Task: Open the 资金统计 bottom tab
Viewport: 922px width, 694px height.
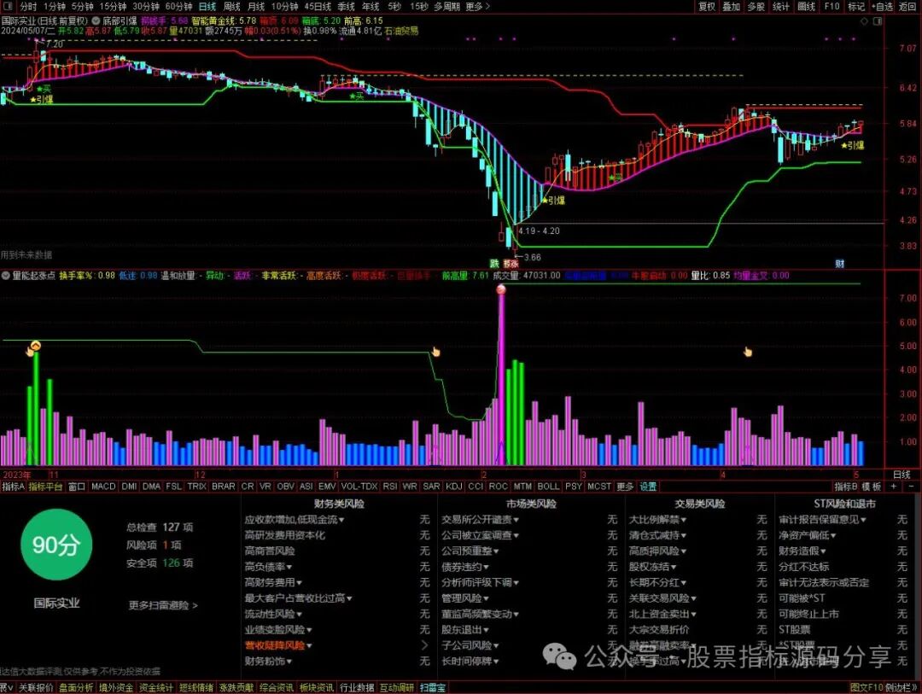Action: coord(156,687)
